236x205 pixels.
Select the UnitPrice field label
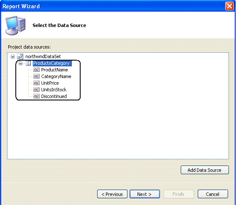(50, 83)
